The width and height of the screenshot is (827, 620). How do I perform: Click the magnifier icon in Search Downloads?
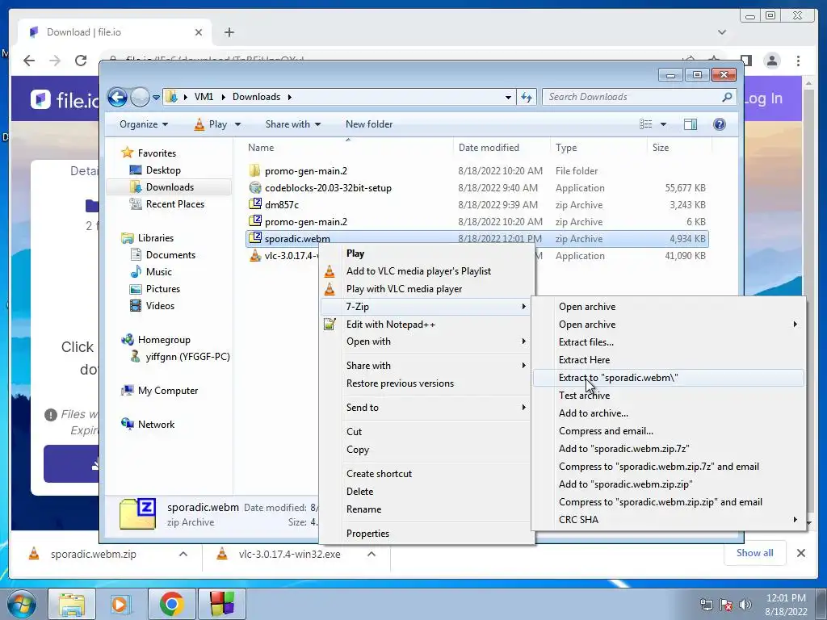(x=727, y=97)
